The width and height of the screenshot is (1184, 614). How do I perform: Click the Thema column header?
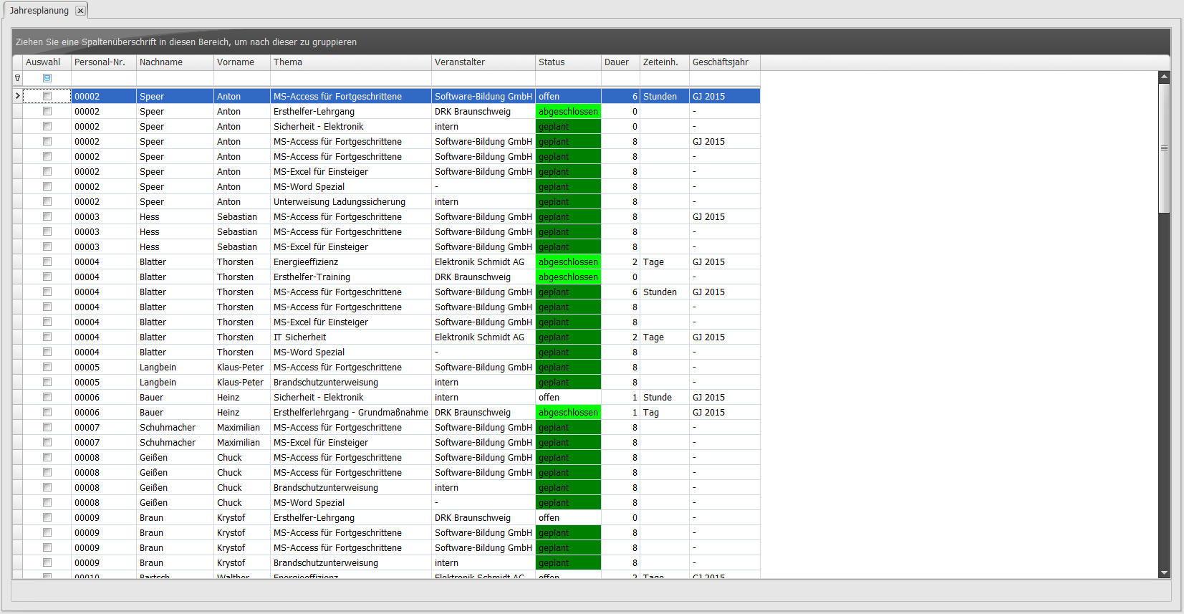click(350, 62)
